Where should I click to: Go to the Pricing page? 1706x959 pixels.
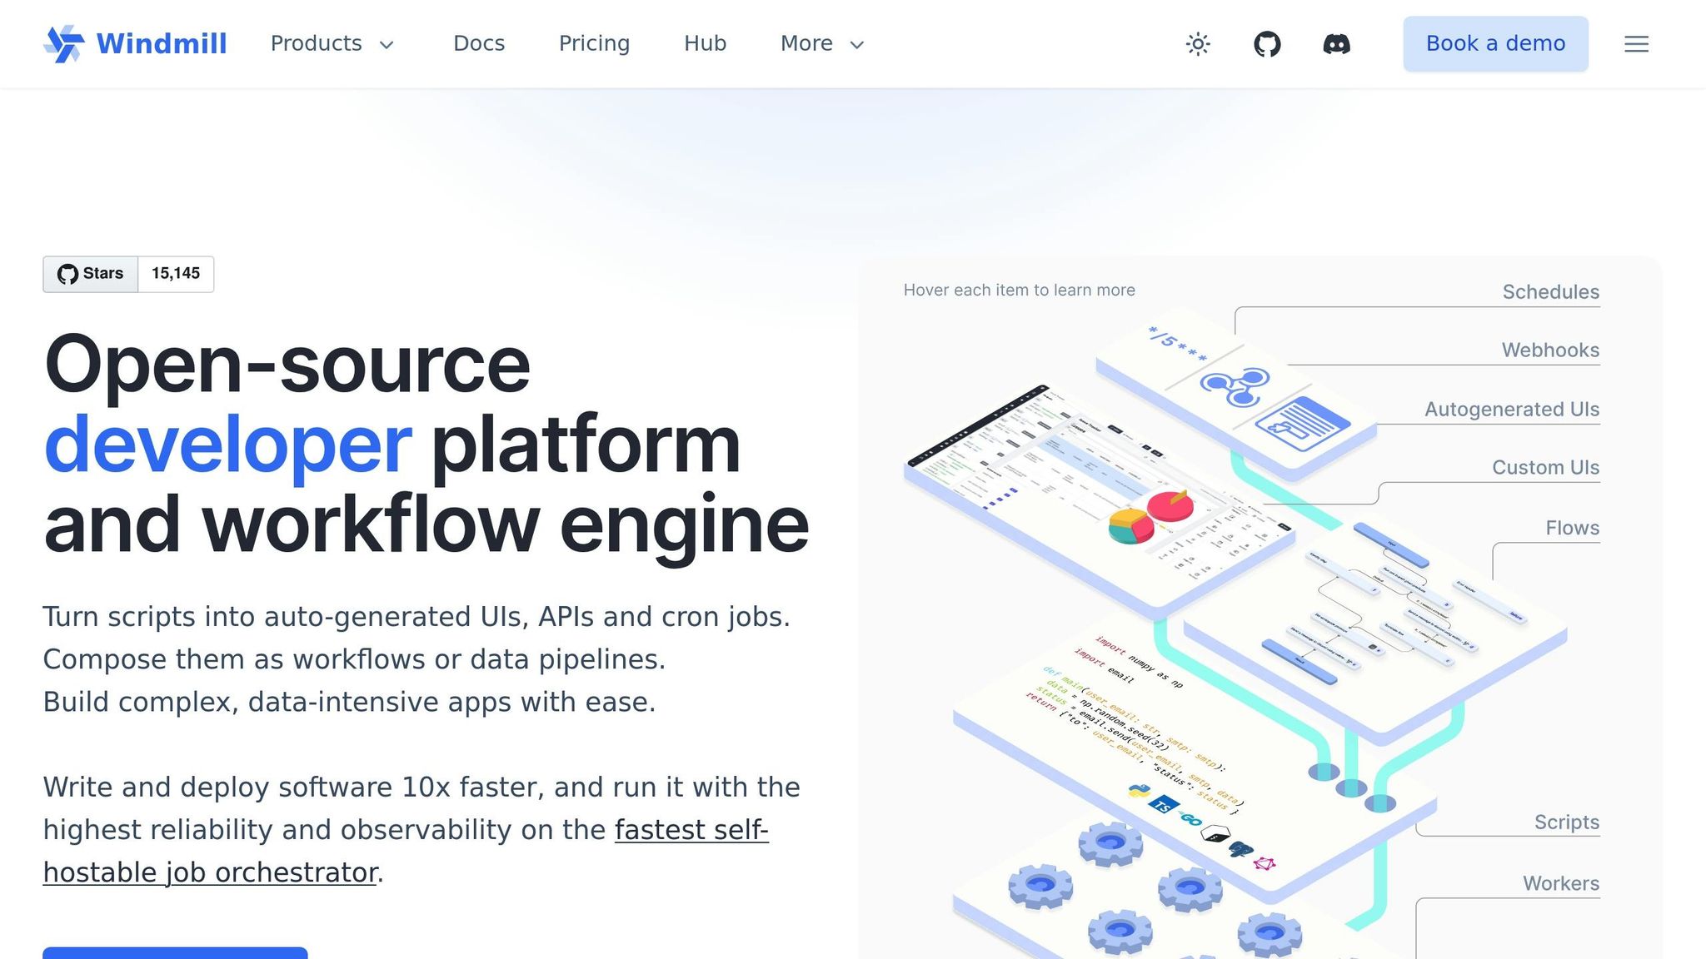coord(594,43)
